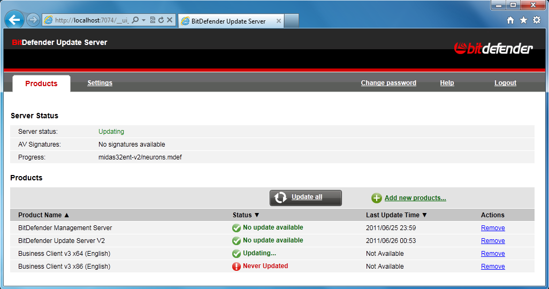The height and width of the screenshot is (289, 549).
Task: Refresh the page with the reload icon
Action: point(161,20)
